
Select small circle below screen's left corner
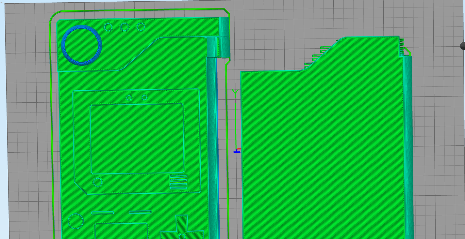(98, 182)
